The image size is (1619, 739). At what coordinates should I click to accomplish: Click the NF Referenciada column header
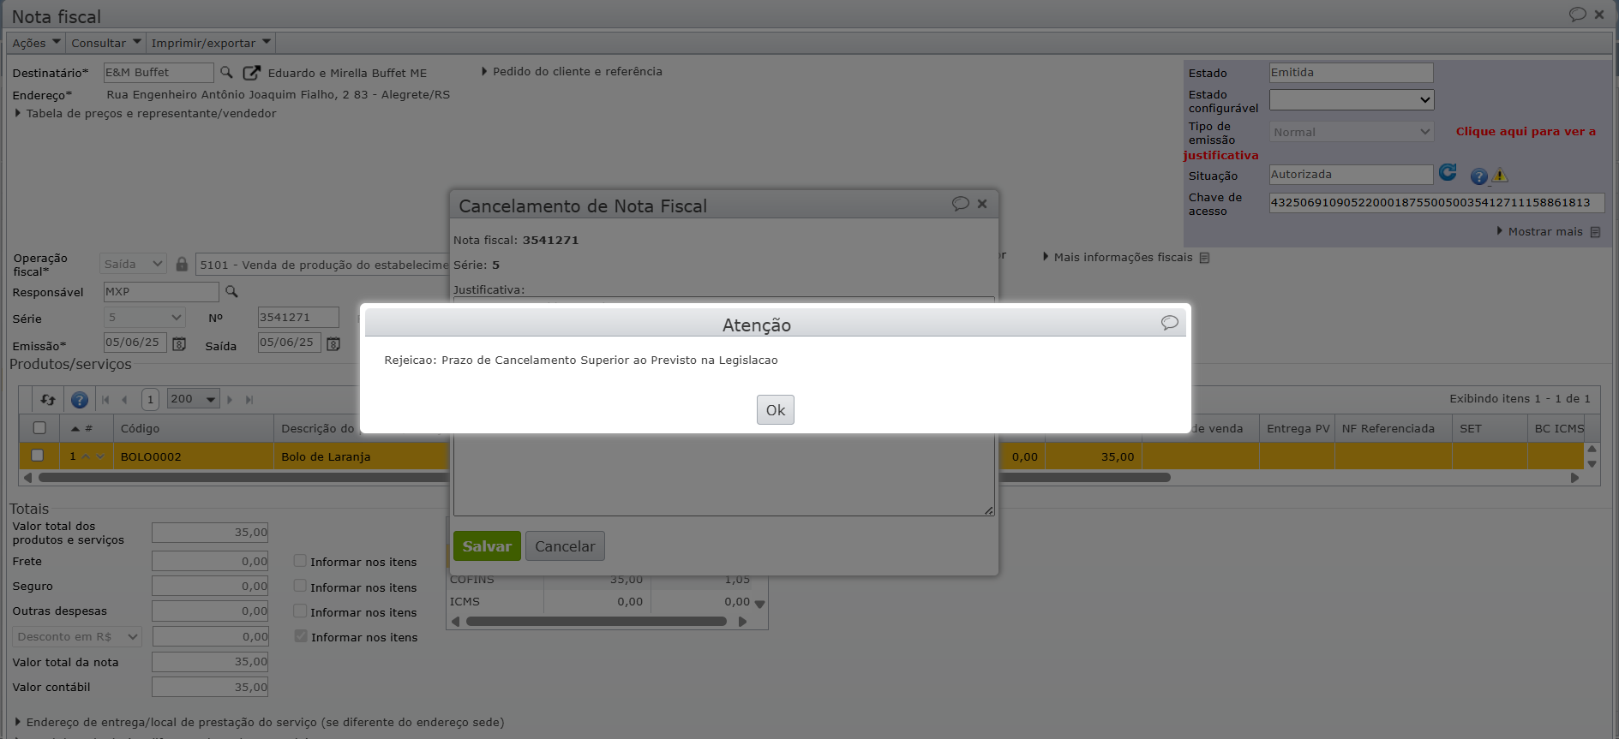[1393, 428]
